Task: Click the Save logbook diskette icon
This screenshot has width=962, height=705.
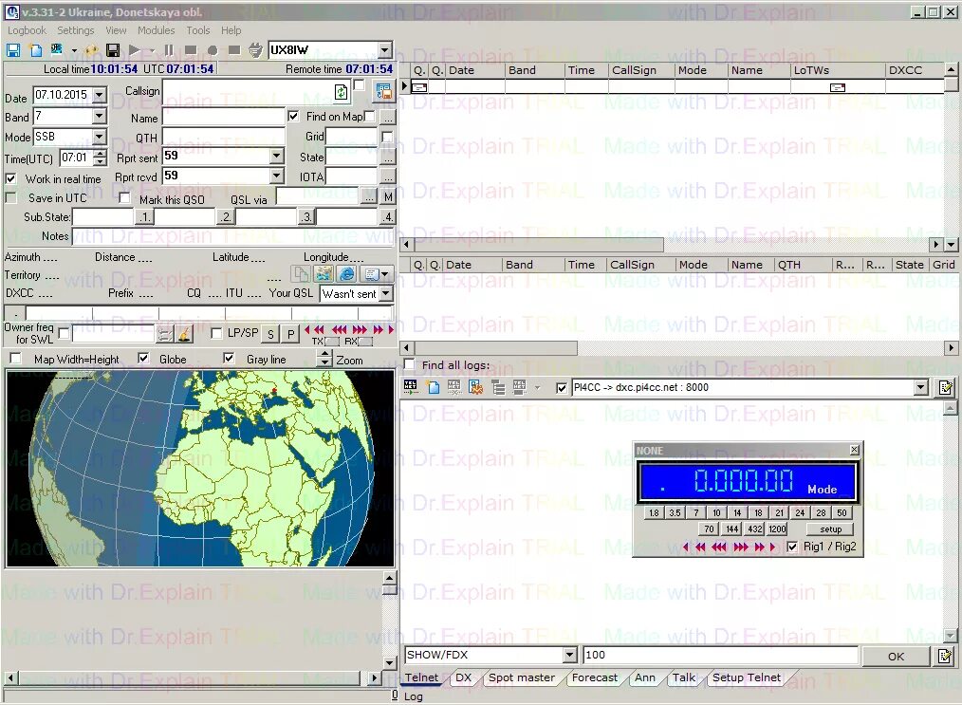Action: pyautogui.click(x=13, y=49)
